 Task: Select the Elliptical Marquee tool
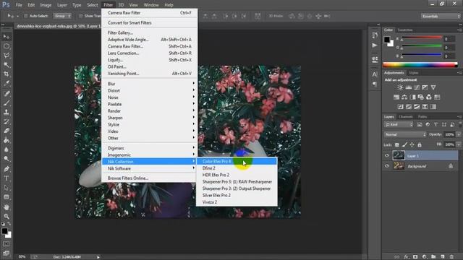click(7, 46)
